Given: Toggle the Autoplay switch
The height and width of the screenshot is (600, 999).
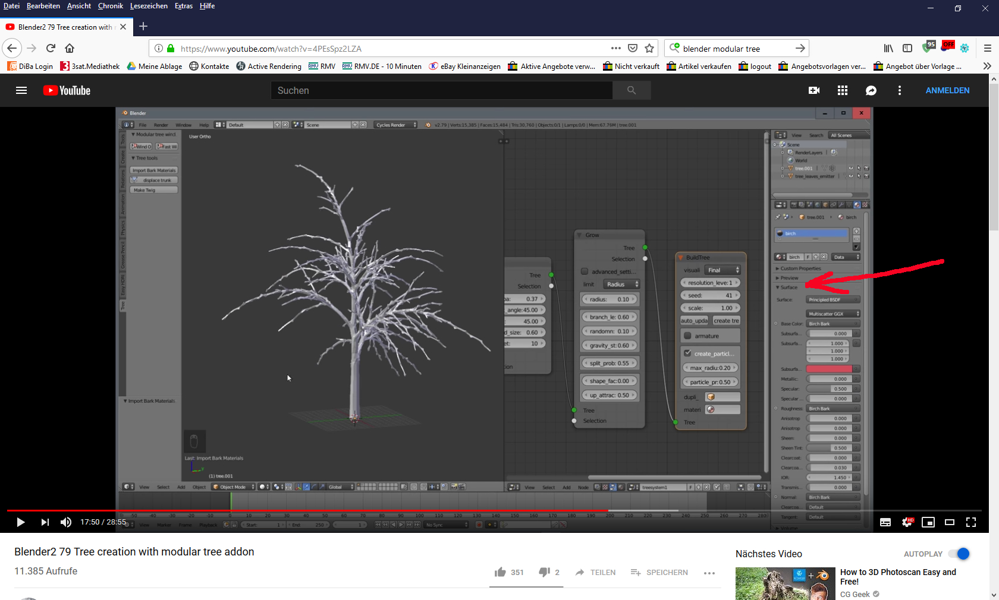Looking at the screenshot, I should [x=959, y=554].
